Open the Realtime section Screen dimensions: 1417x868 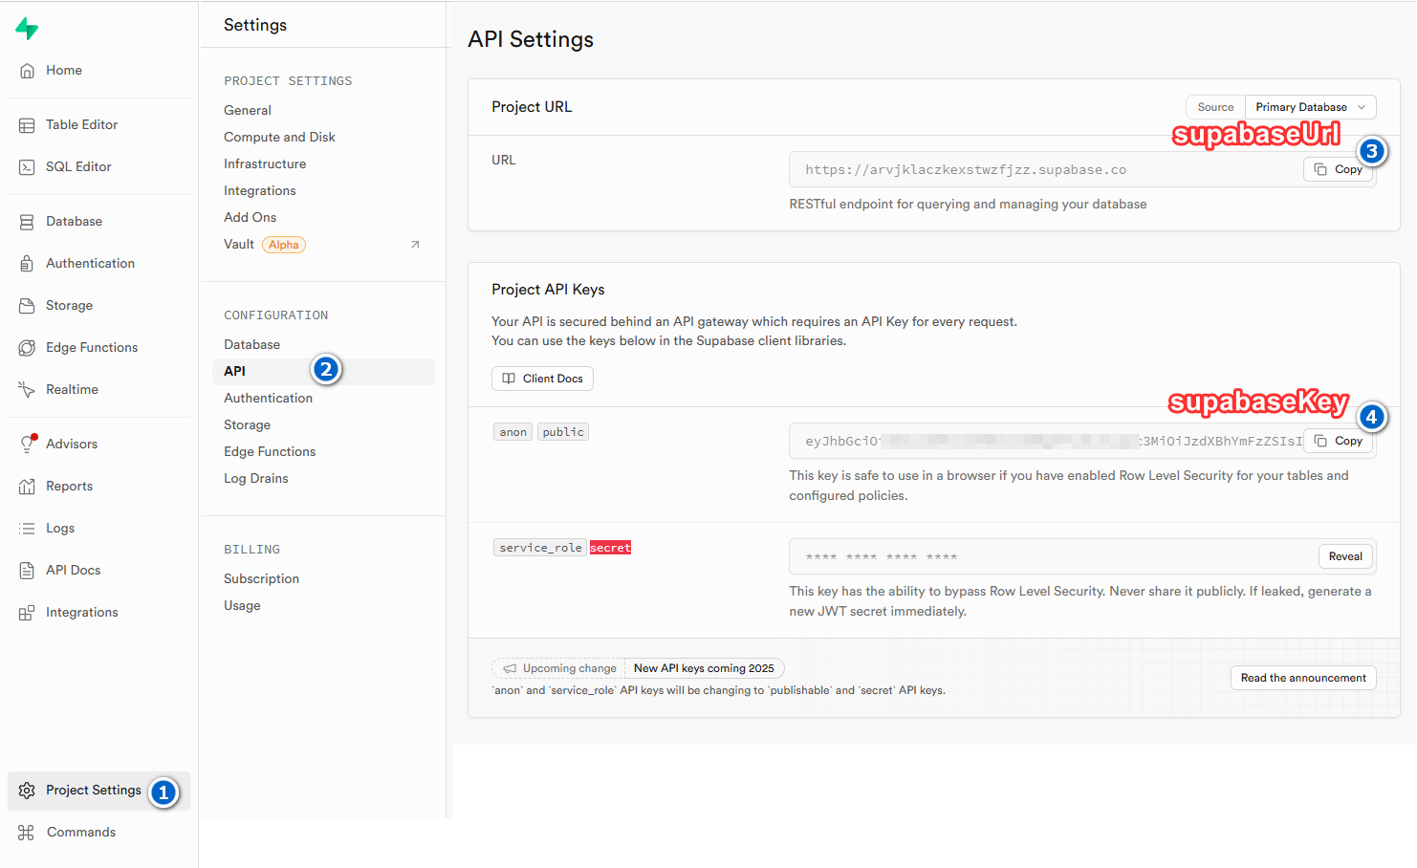[72, 389]
